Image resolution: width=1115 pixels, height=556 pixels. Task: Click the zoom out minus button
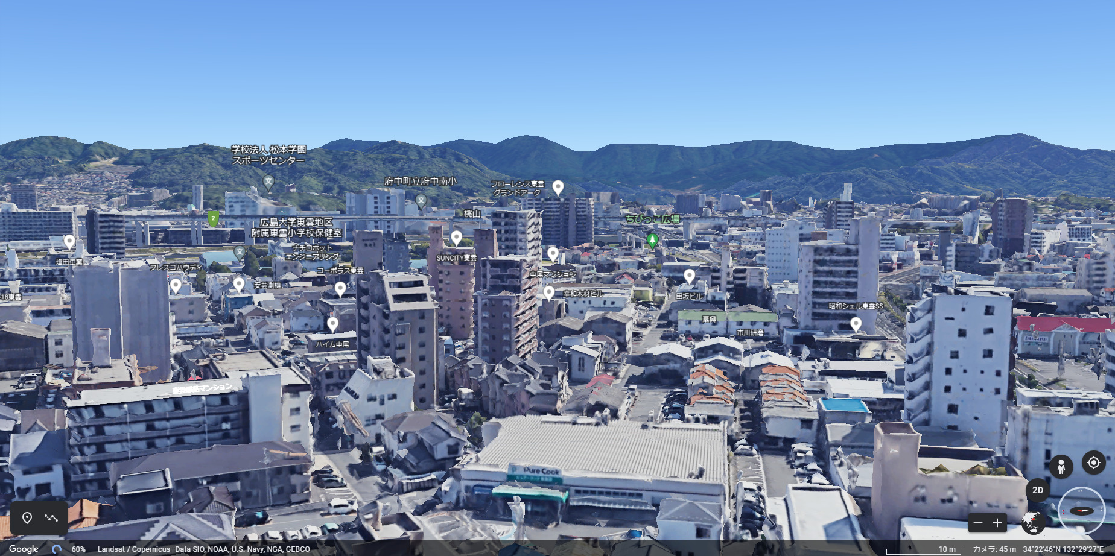979,523
